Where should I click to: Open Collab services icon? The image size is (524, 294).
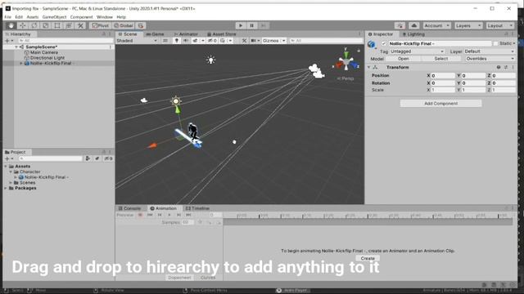pos(400,25)
